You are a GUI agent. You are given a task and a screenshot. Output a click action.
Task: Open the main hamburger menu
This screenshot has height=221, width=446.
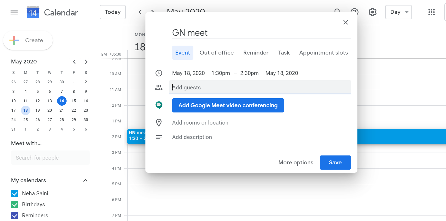coord(14,12)
